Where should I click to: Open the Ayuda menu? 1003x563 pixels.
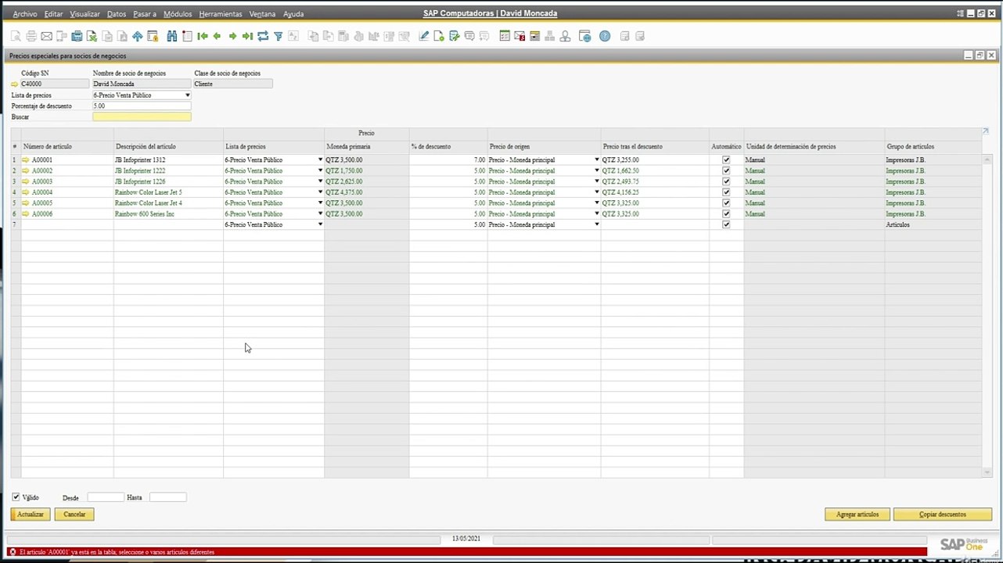coord(293,14)
